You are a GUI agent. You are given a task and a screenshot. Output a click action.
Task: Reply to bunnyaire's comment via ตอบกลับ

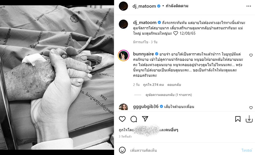tap(174, 85)
